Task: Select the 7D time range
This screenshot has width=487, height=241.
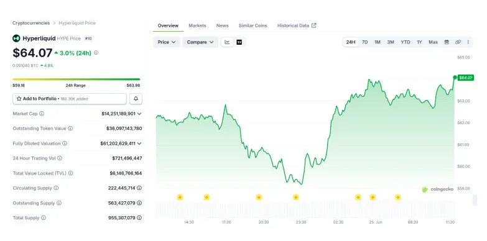Action: (365, 42)
